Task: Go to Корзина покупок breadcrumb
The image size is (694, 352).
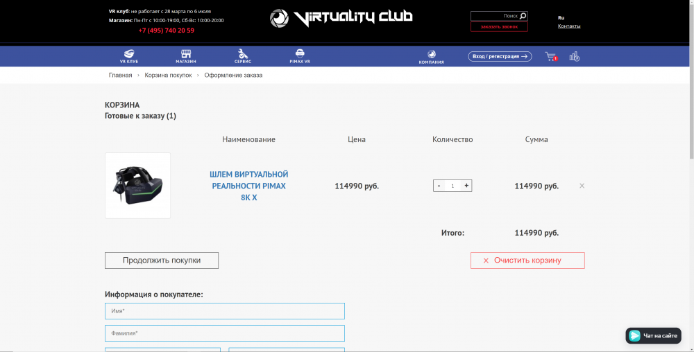Action: 168,75
